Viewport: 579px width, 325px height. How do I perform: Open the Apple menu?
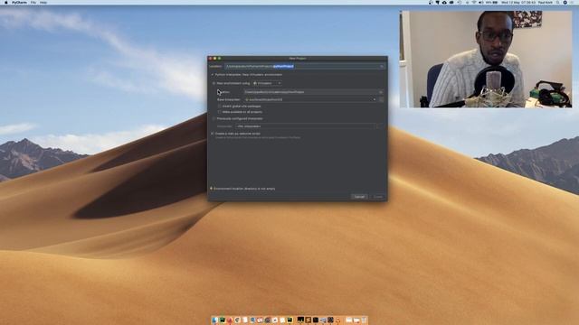[x=5, y=3]
